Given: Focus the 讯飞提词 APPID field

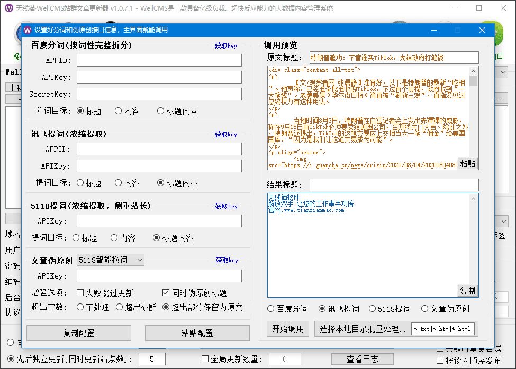Looking at the screenshot, I should 159,149.
